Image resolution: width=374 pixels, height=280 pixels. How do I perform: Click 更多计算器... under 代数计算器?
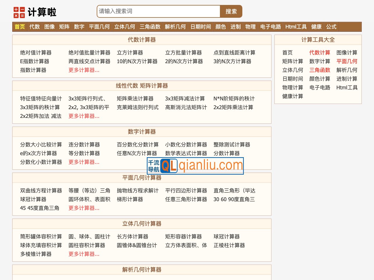84,70
